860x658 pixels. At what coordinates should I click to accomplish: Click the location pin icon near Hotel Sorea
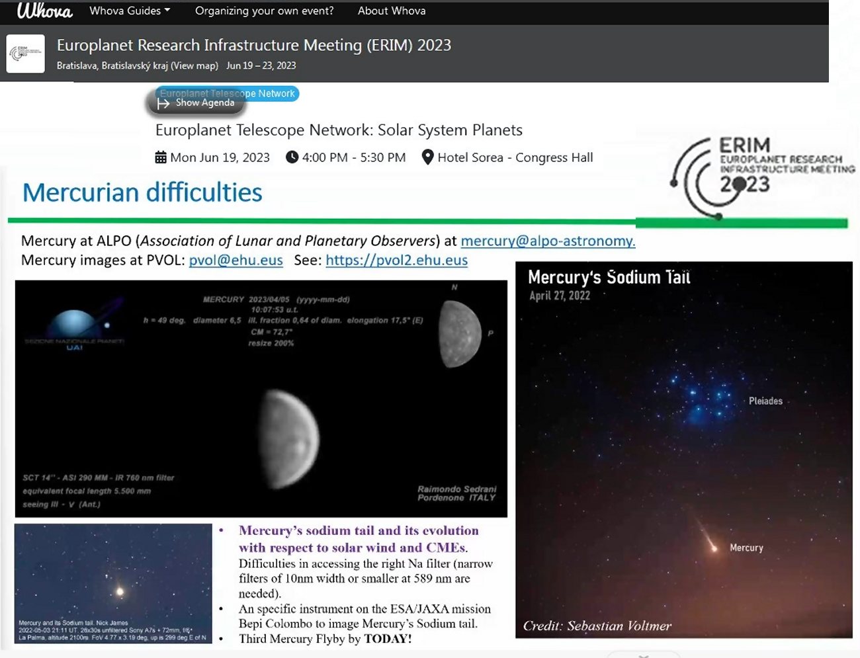pos(427,157)
